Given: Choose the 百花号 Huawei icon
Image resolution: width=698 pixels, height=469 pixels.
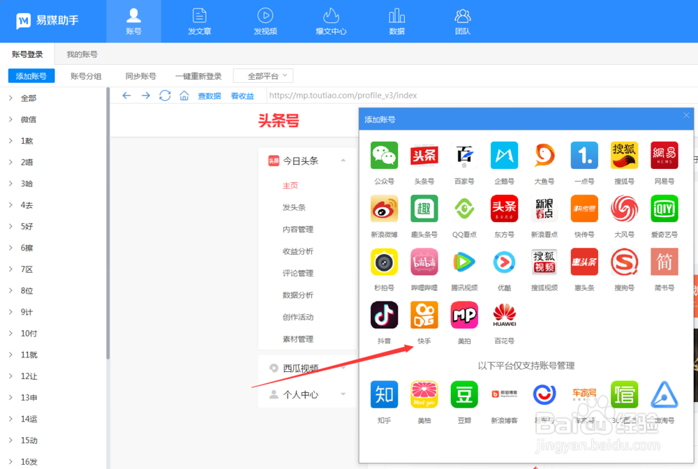Looking at the screenshot, I should 505,315.
